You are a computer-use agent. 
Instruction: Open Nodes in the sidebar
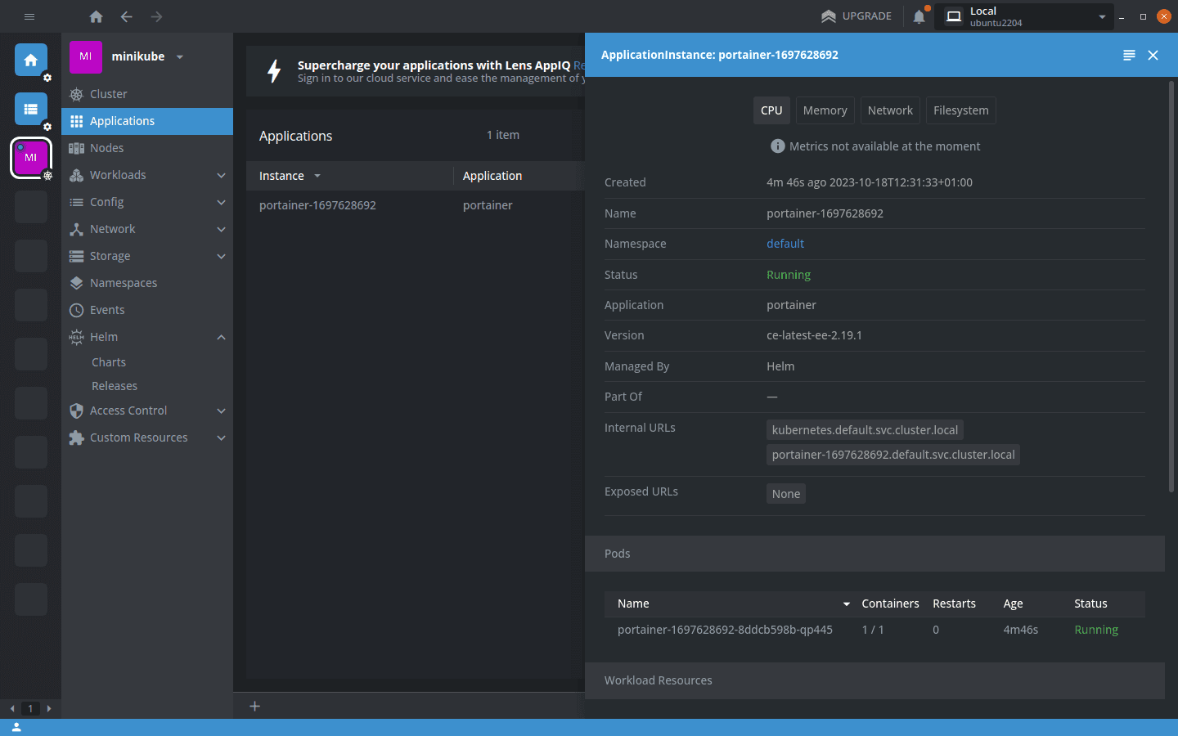click(x=147, y=148)
